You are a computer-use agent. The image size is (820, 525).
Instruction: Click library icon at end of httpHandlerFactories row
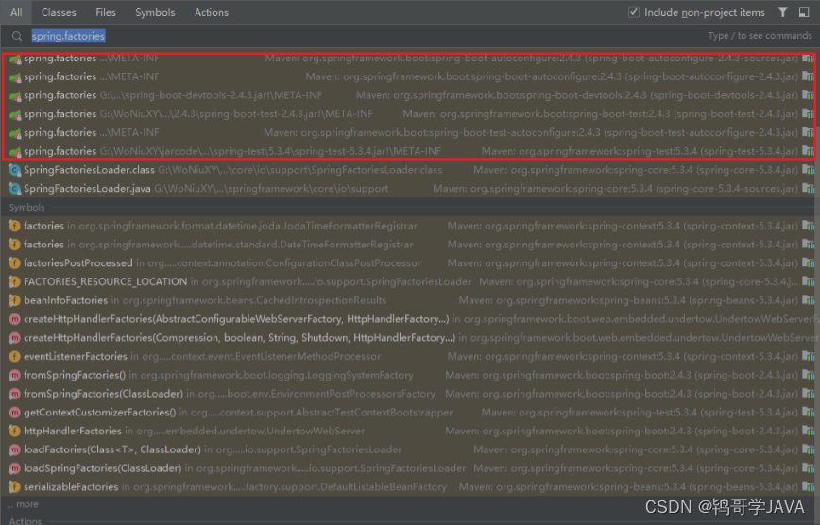pyautogui.click(x=808, y=431)
